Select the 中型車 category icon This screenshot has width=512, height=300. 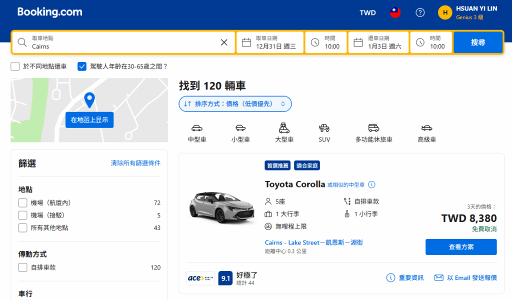197,131
